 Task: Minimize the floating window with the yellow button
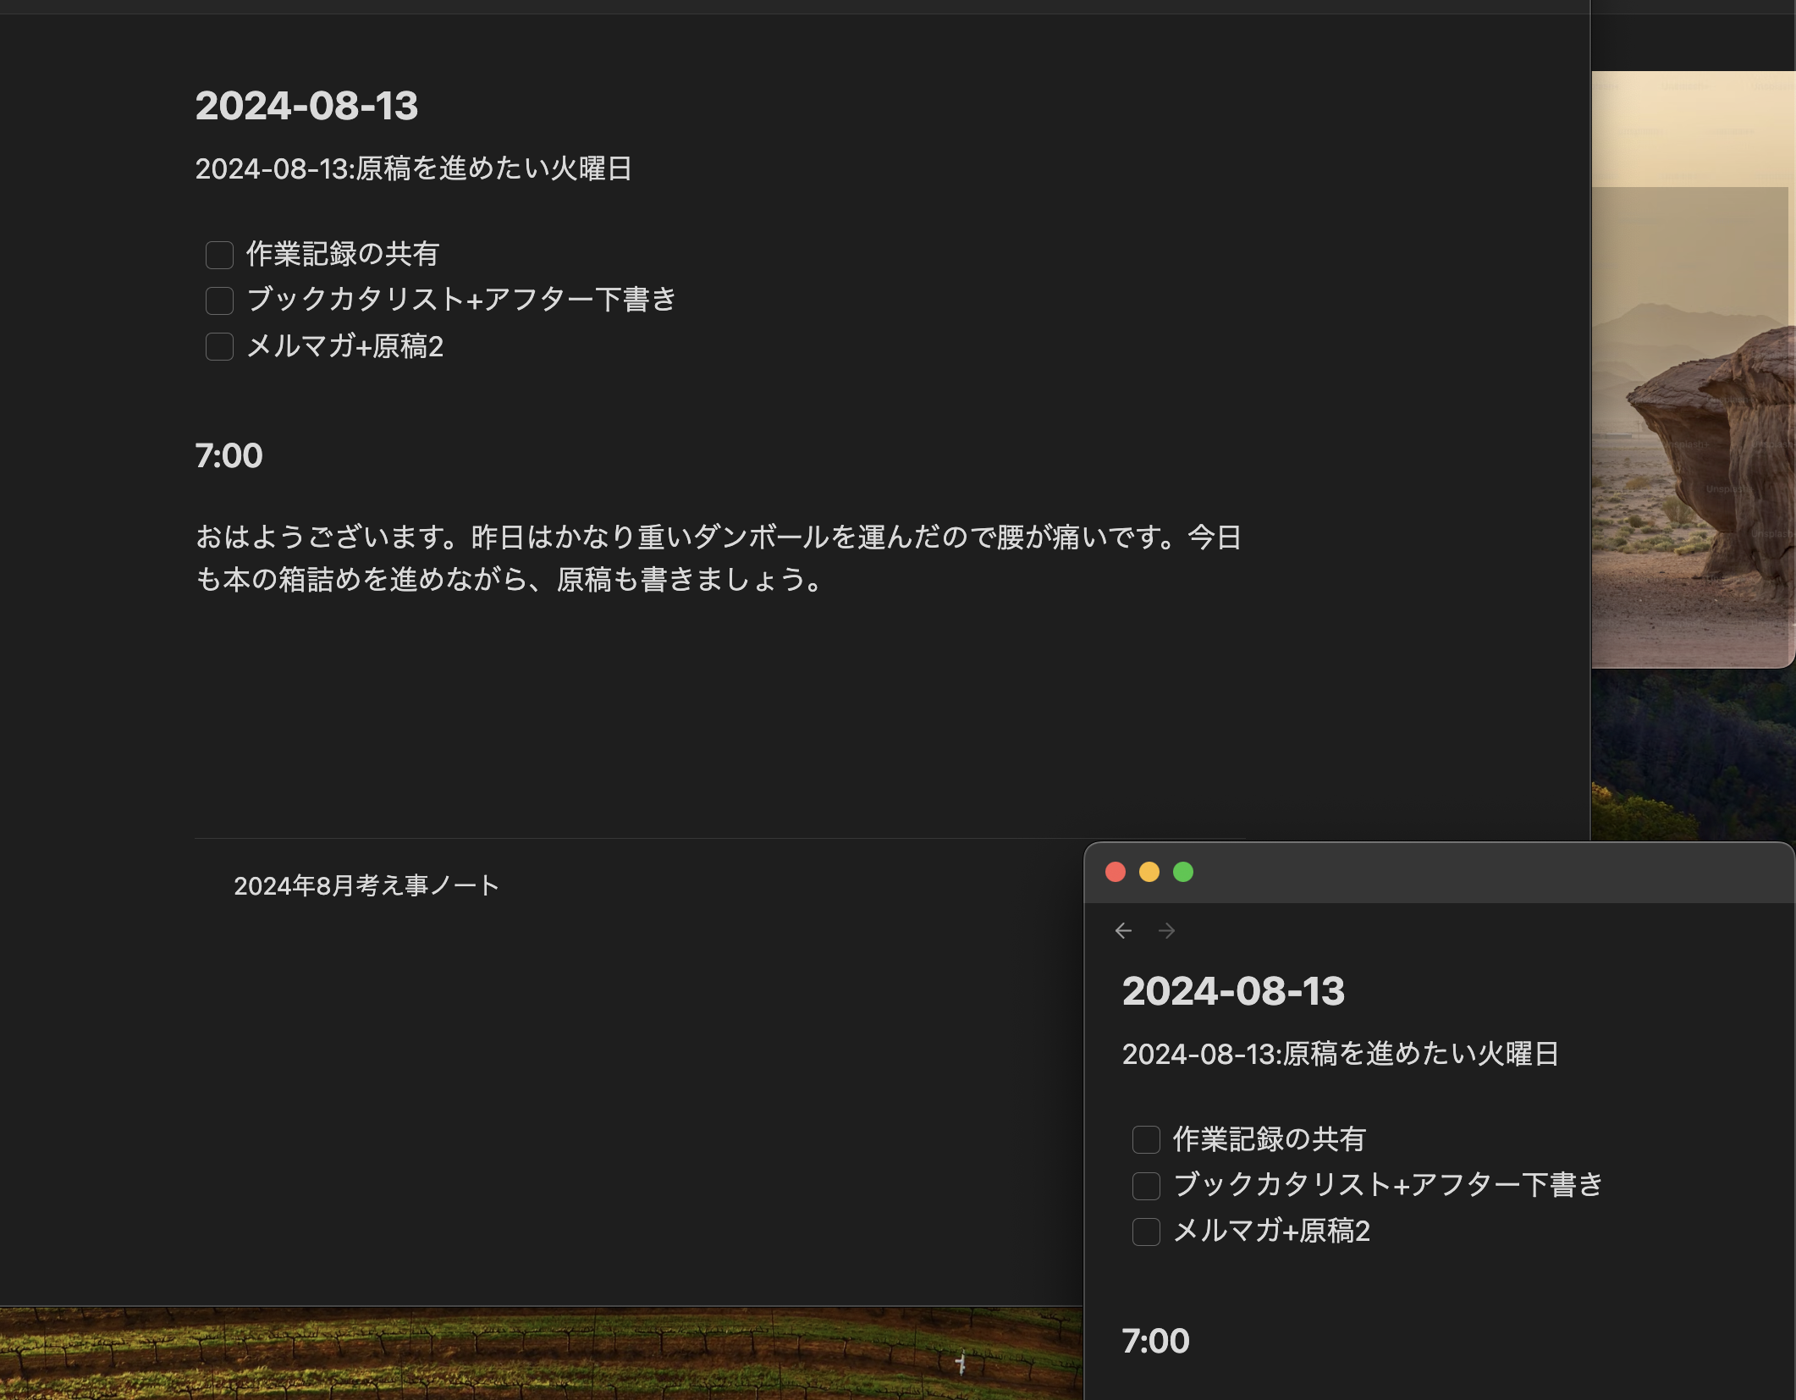(x=1149, y=872)
